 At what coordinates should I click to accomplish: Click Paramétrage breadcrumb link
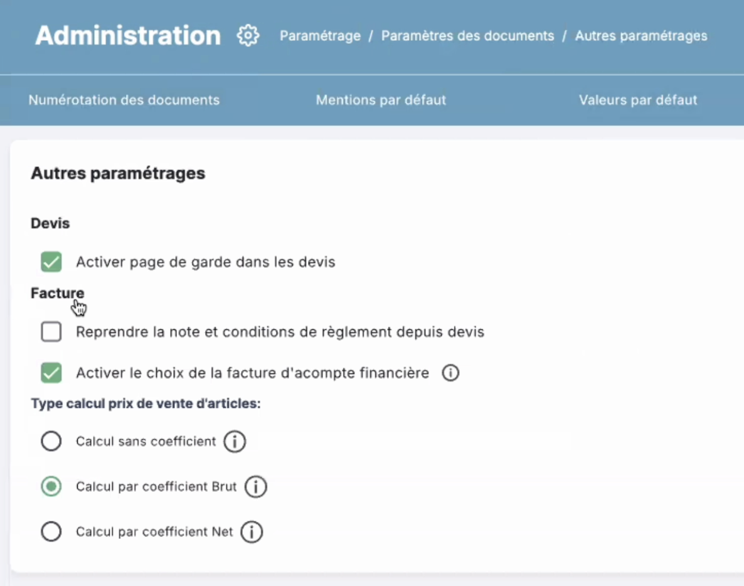[x=320, y=36]
